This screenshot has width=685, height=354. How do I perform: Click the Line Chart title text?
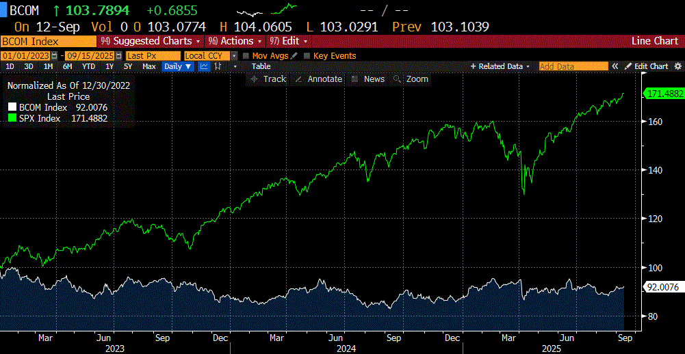tap(655, 41)
